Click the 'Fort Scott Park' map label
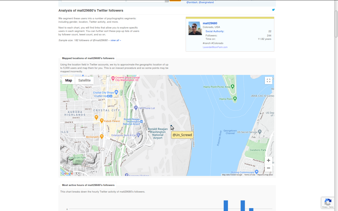 click(x=77, y=158)
